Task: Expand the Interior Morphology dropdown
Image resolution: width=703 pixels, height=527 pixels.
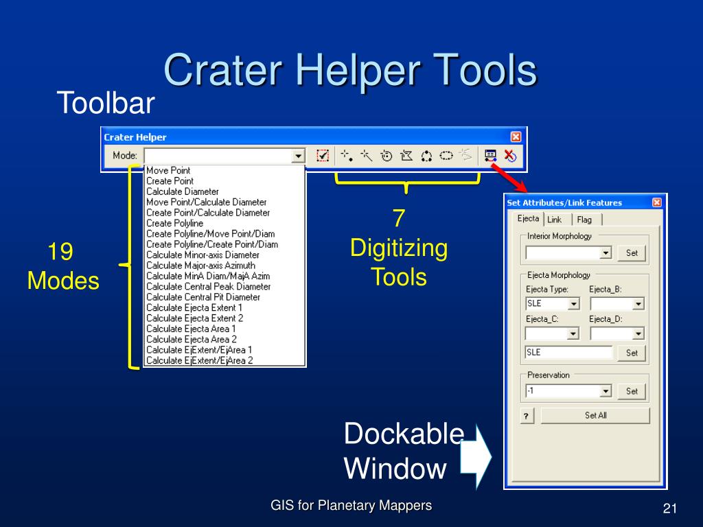Action: pyautogui.click(x=606, y=253)
